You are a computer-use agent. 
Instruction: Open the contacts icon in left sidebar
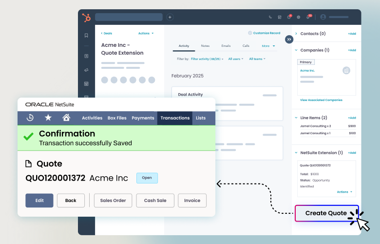point(86,56)
